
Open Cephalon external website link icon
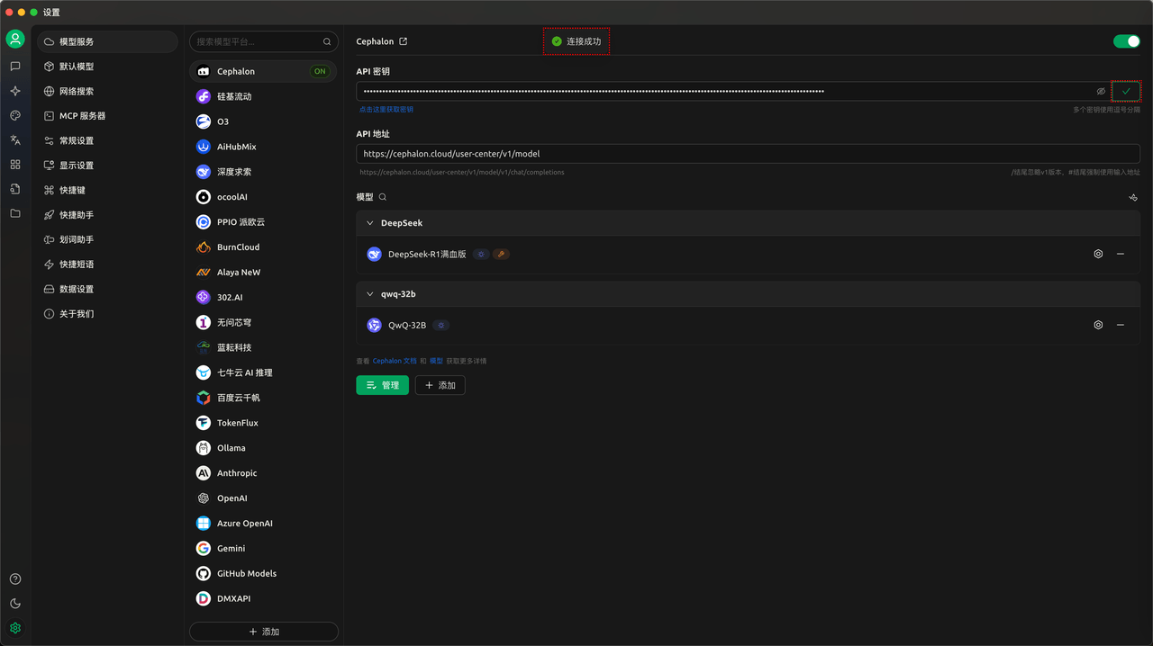pos(404,41)
